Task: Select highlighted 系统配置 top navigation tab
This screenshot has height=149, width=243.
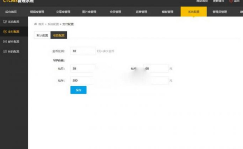Action: coord(194,12)
